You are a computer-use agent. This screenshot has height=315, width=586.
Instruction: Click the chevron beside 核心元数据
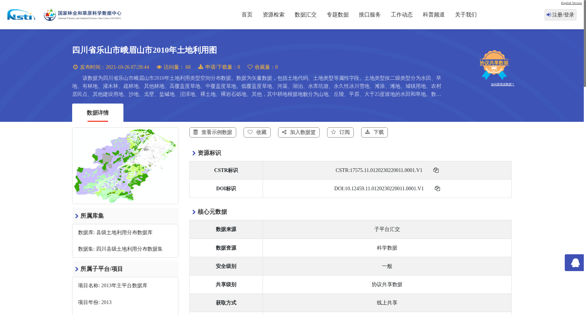(x=194, y=212)
